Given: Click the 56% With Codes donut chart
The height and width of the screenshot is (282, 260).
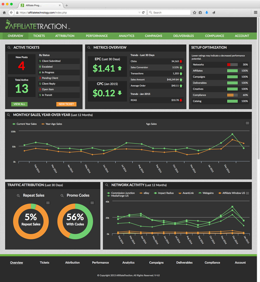Looking at the screenshot, I should click(x=75, y=221).
